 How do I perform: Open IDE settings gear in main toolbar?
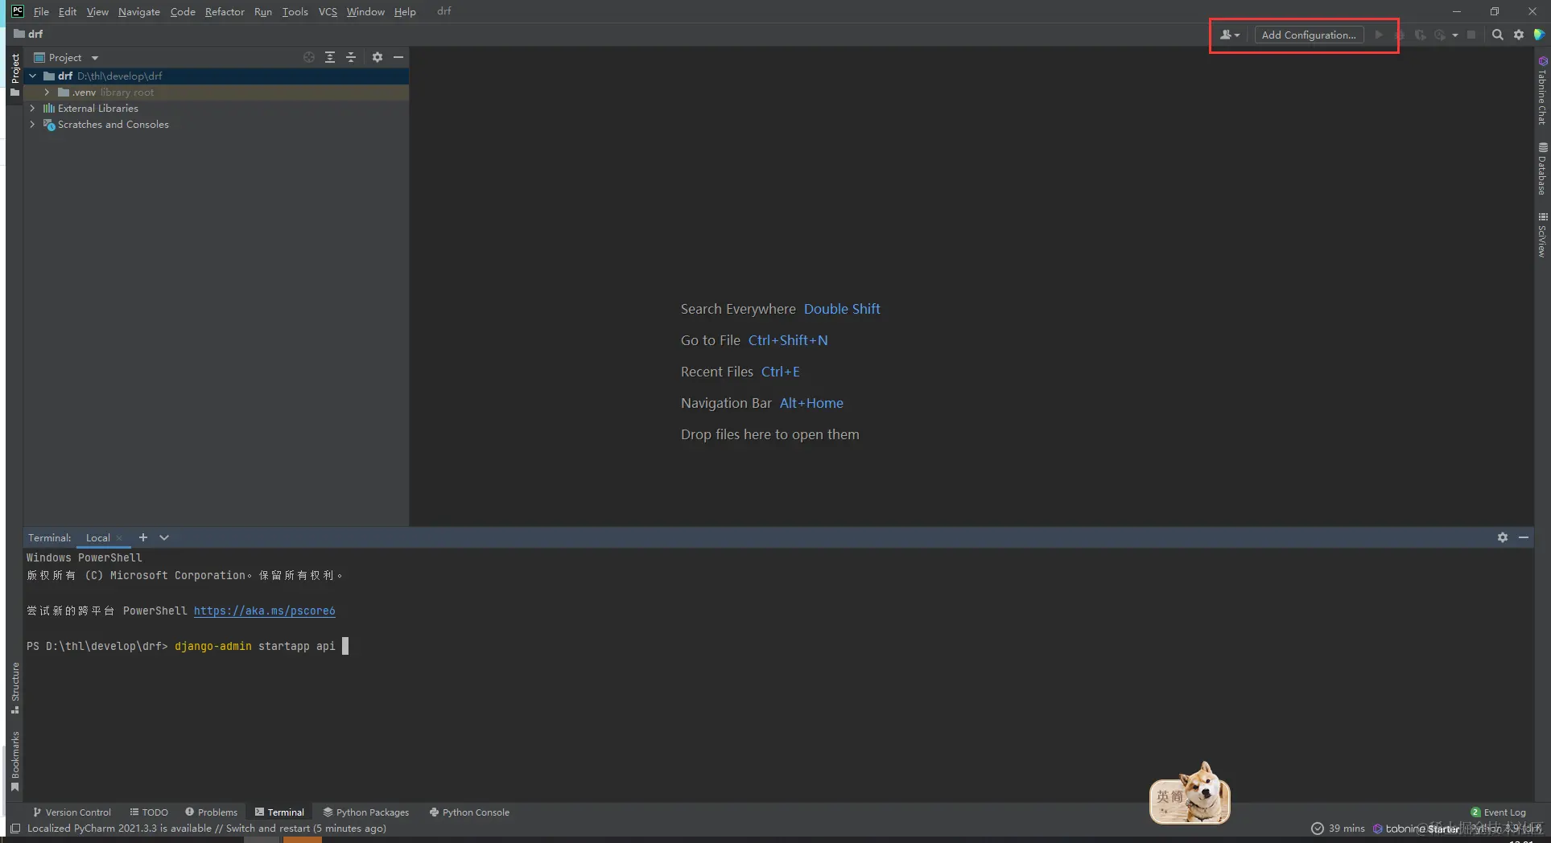(1519, 35)
